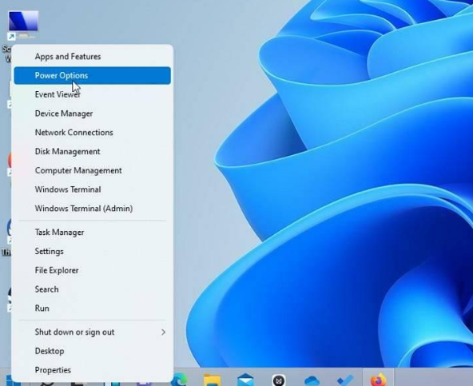473x386 pixels.
Task: Open Computer Management
Action: pyautogui.click(x=93, y=170)
